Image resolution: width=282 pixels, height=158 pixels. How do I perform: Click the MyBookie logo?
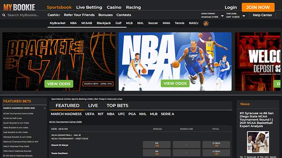coord(19,7)
